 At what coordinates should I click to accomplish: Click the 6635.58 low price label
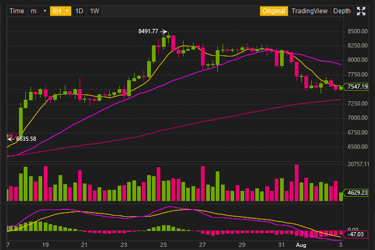coord(26,139)
